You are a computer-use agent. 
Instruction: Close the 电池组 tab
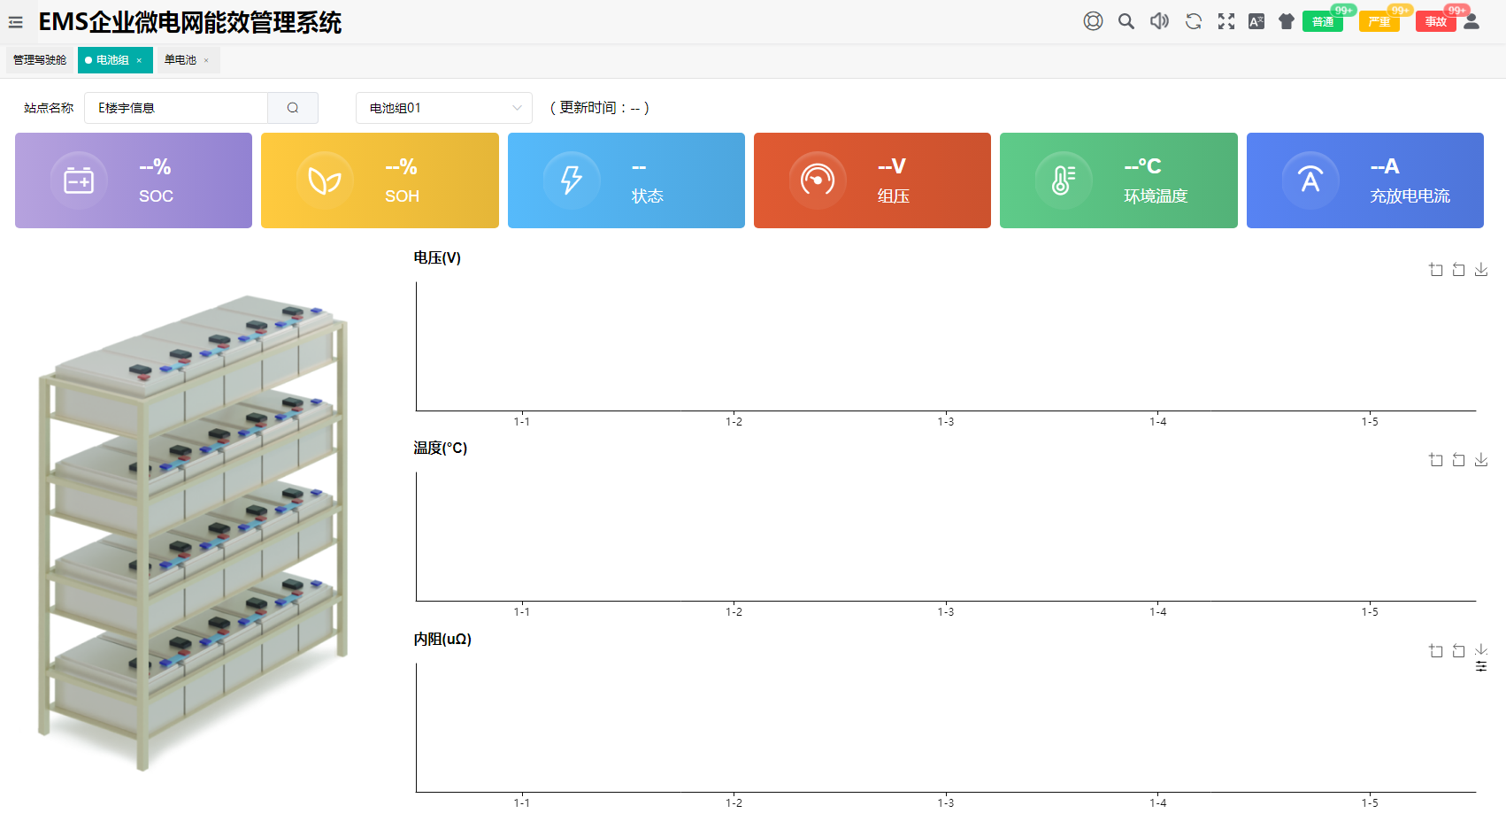139,61
